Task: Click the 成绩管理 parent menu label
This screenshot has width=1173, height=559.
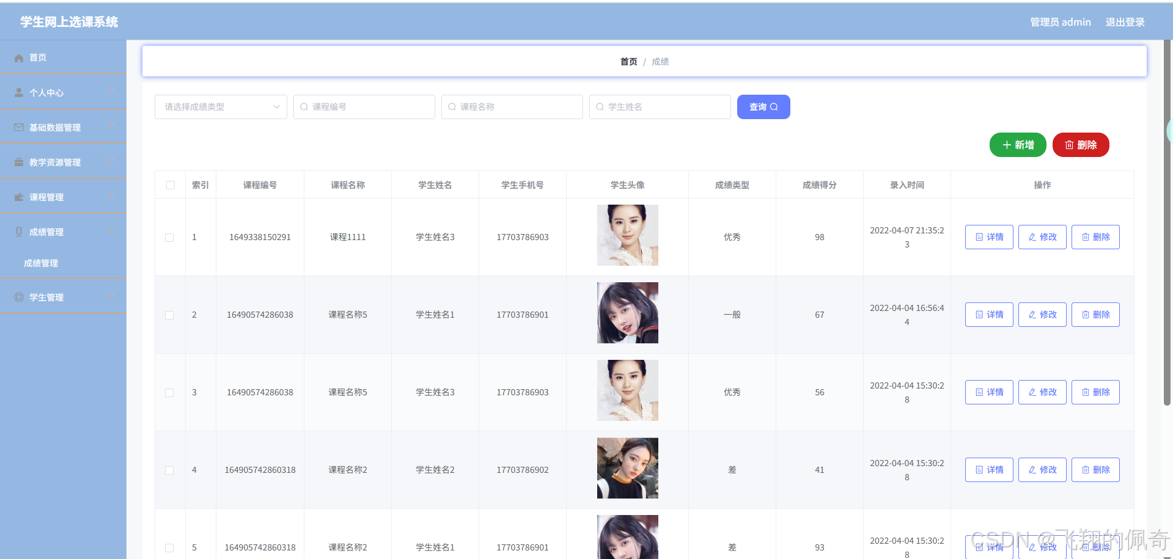Action: 46,232
